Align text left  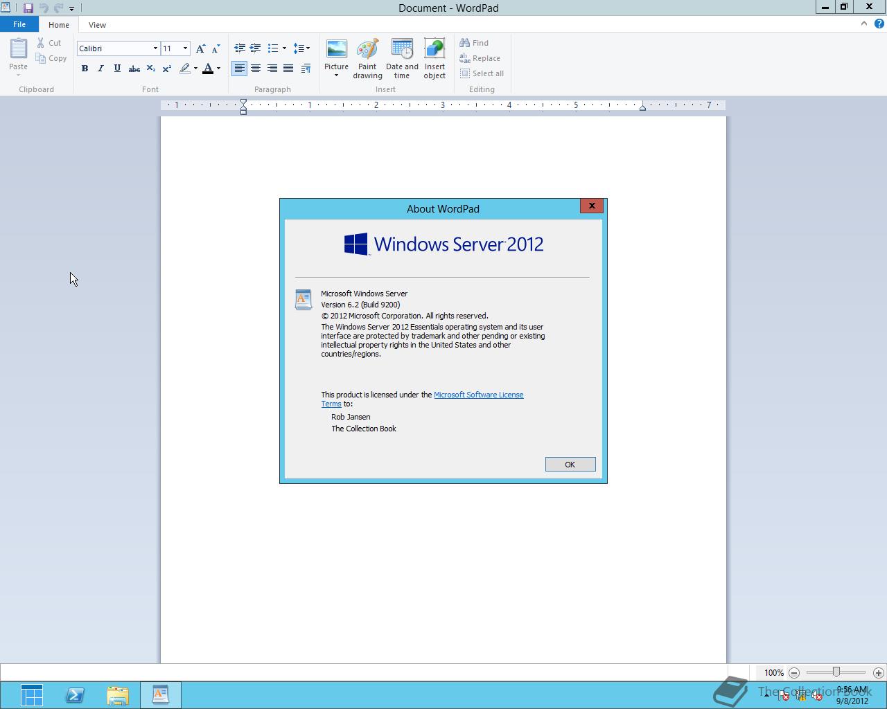click(239, 69)
